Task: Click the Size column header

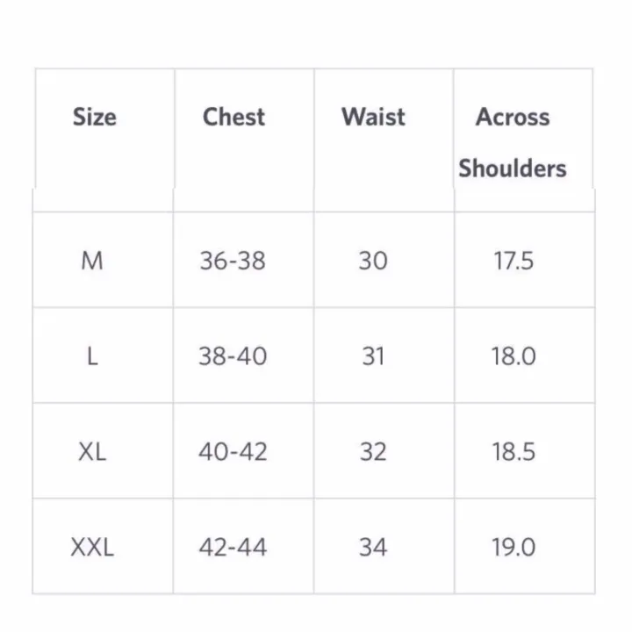Action: 94,118
